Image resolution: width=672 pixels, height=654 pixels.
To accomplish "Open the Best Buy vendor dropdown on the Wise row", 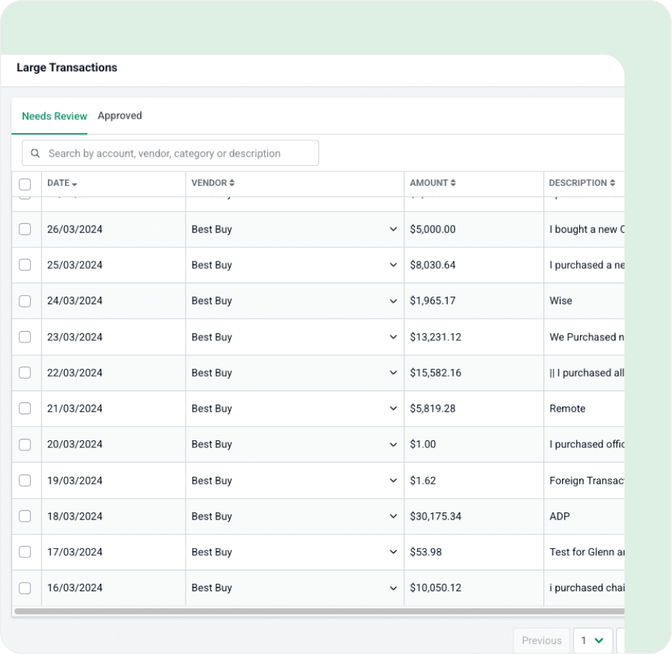I will pyautogui.click(x=393, y=301).
